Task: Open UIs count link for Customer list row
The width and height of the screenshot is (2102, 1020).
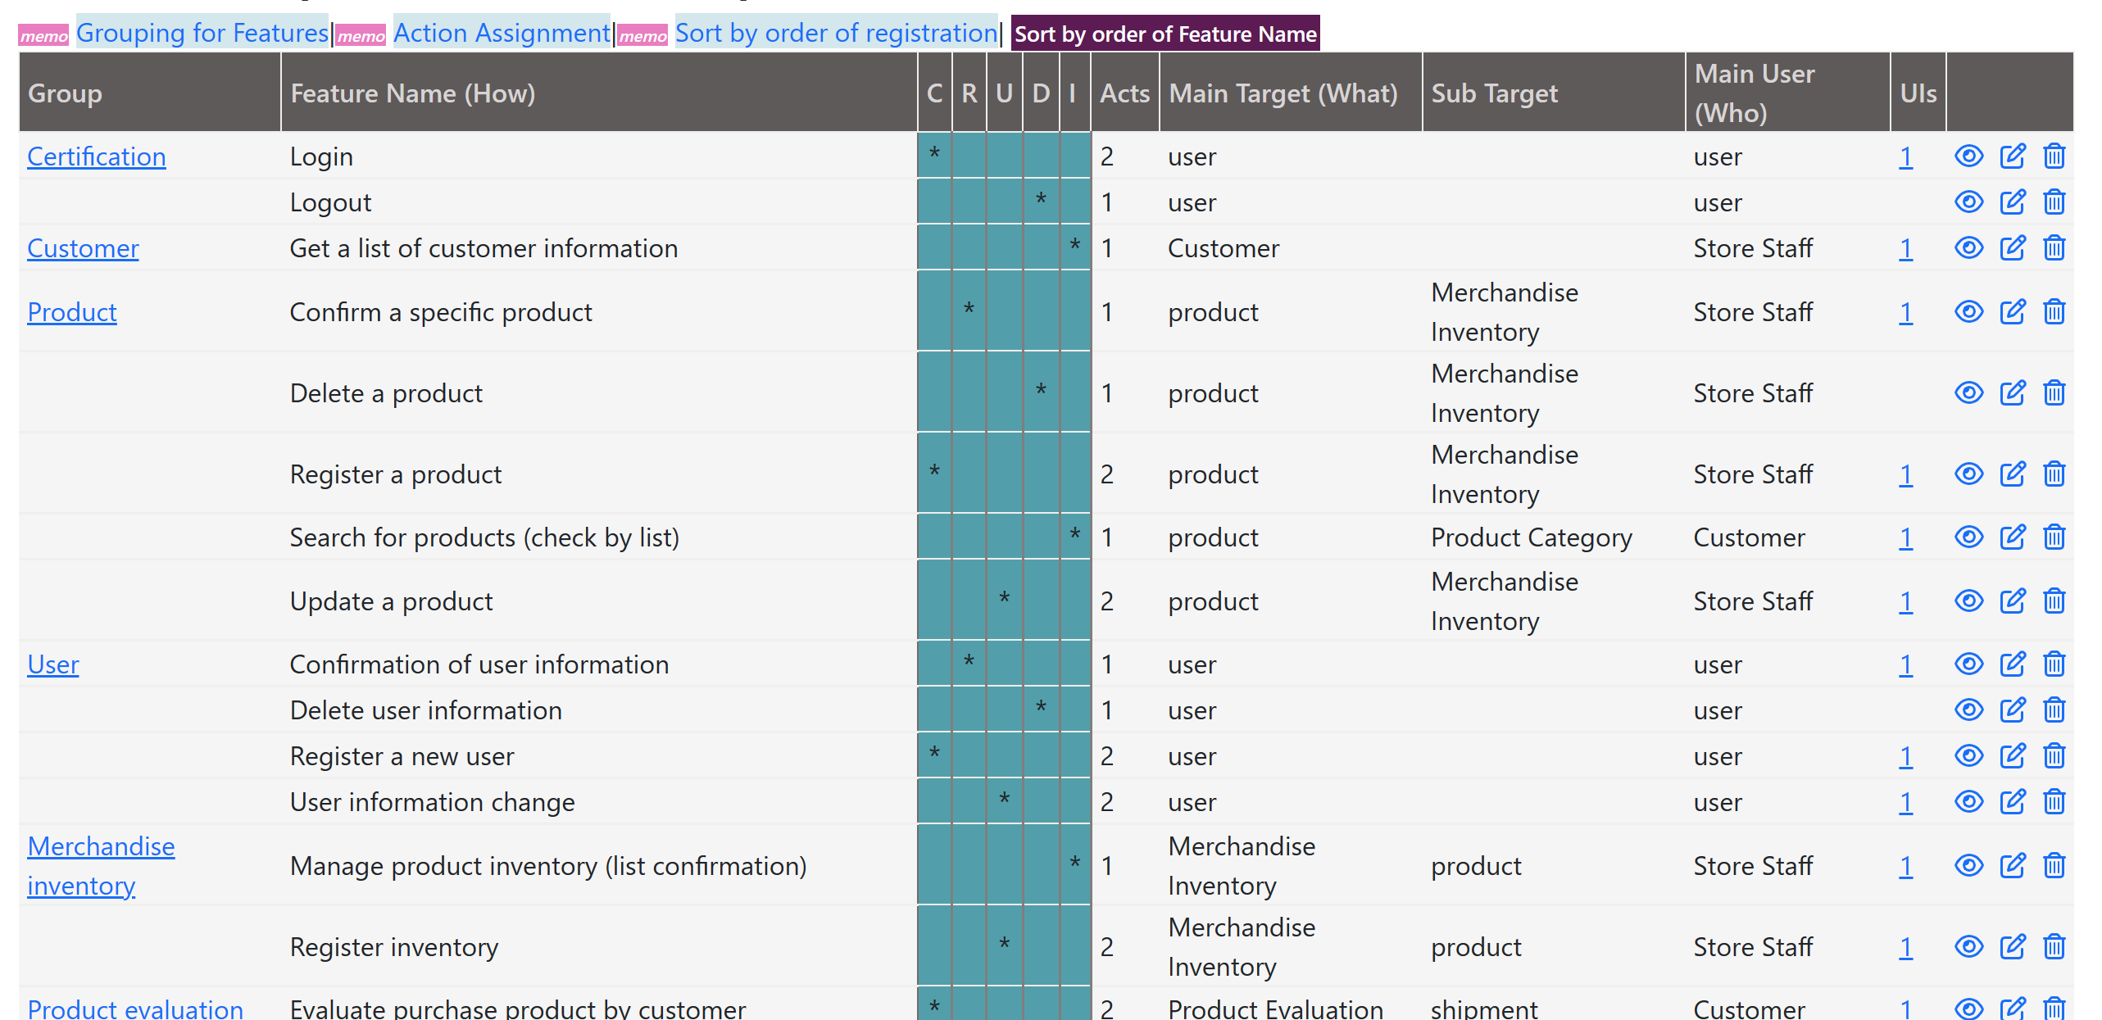Action: [1905, 247]
